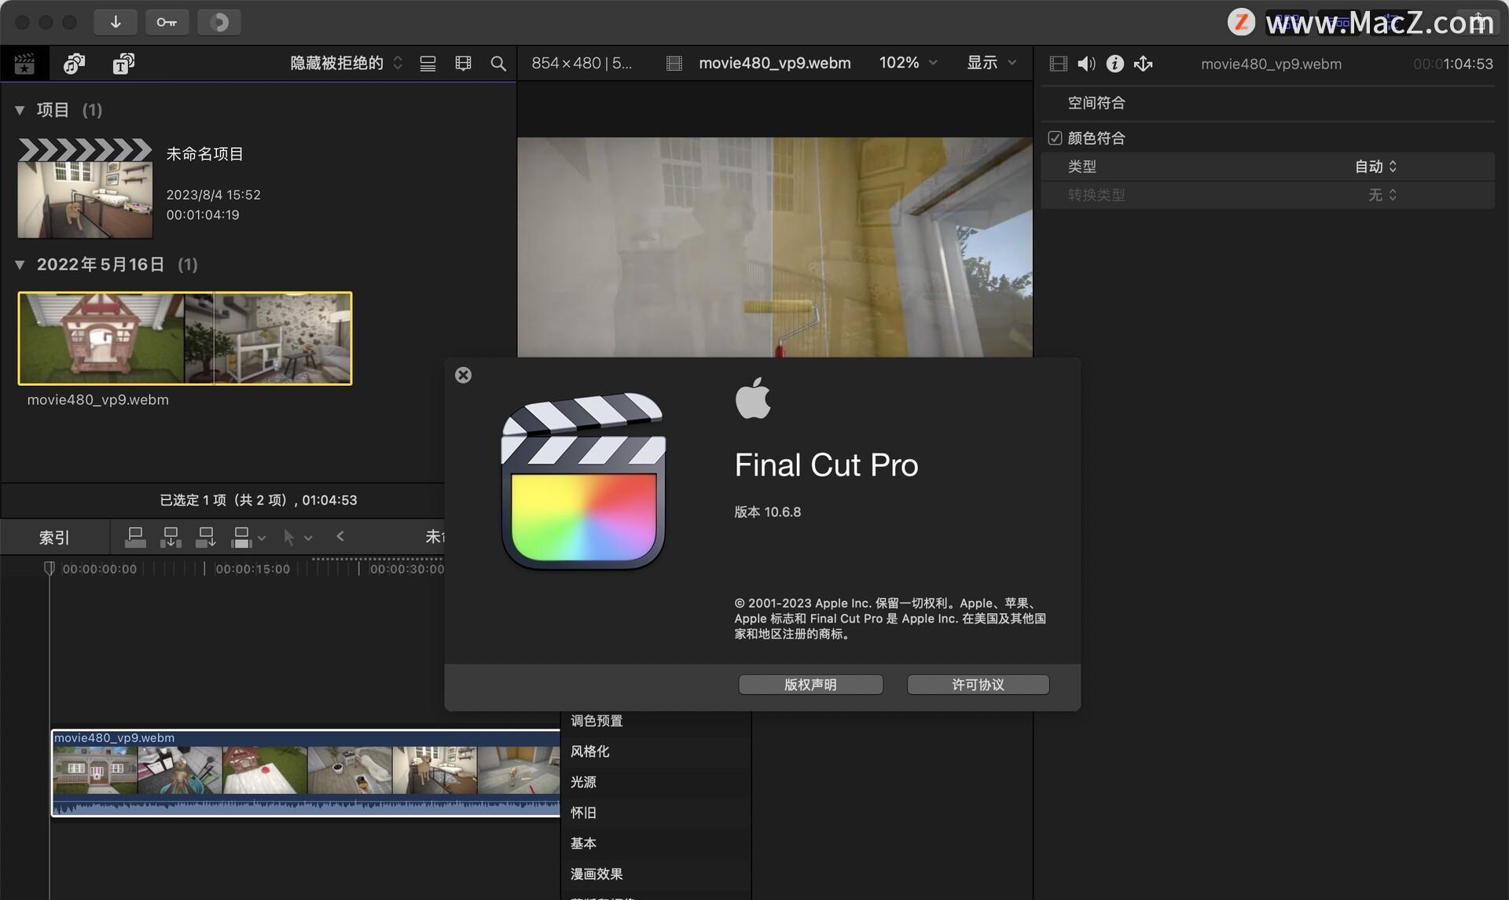The width and height of the screenshot is (1509, 900).
Task: Select the movie480_vp9.webm browser clip thumbnail
Action: (x=185, y=338)
